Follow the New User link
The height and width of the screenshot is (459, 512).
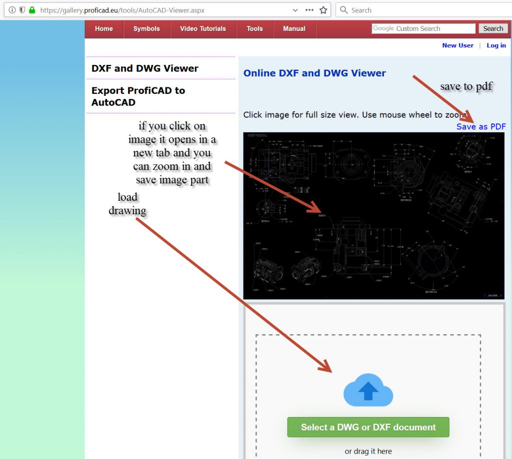tap(457, 45)
